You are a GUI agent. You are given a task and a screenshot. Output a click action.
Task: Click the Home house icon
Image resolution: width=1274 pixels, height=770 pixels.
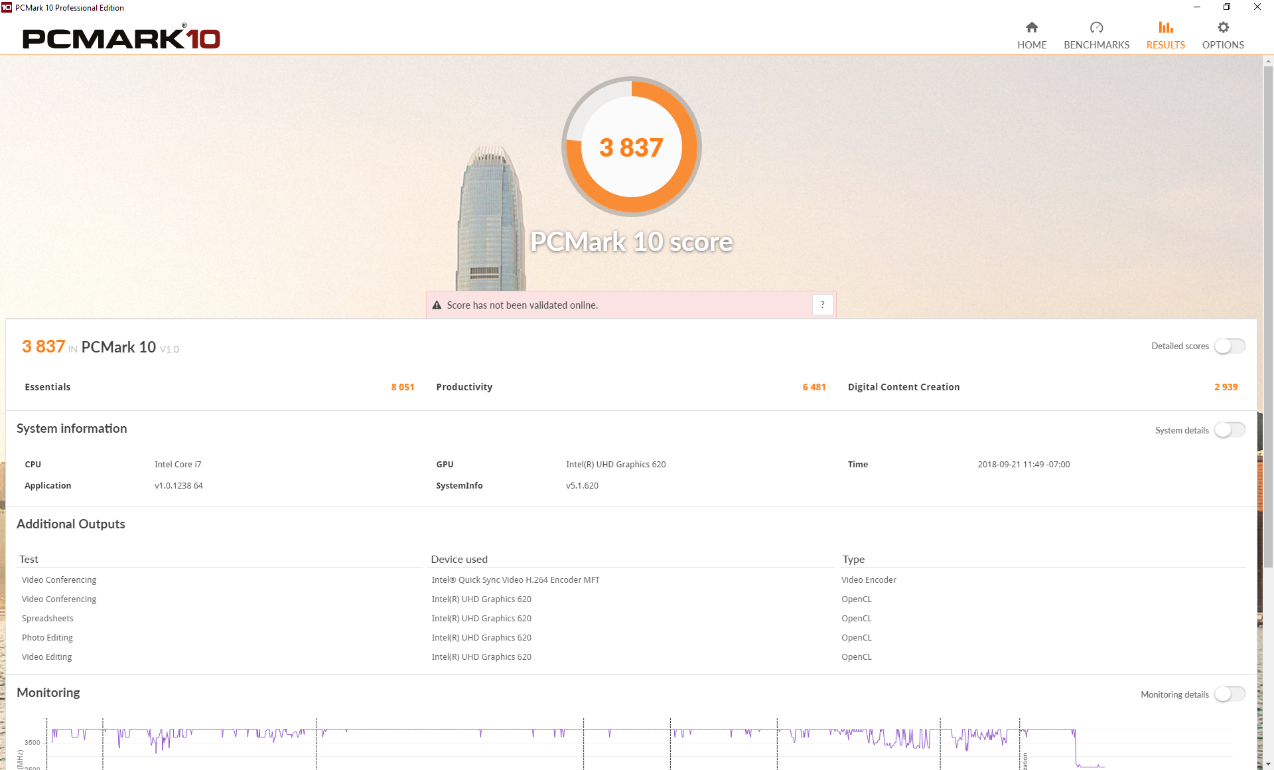1031,27
